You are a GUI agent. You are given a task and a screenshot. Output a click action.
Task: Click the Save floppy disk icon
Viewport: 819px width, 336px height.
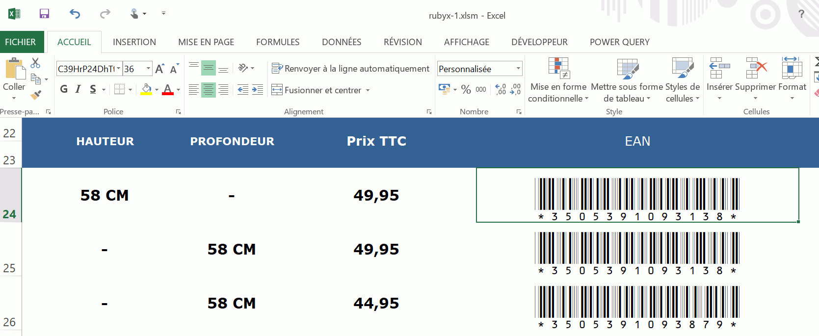pos(44,14)
